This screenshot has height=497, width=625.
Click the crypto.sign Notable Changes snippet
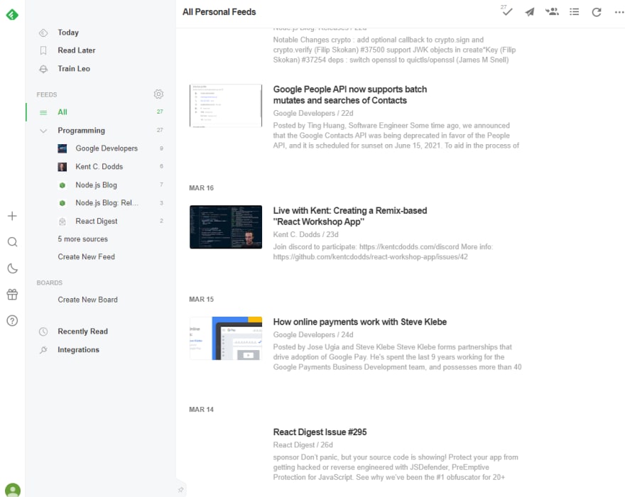394,50
